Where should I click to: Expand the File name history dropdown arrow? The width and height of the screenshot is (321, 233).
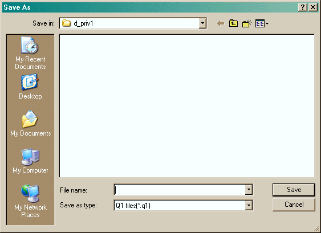pyautogui.click(x=249, y=190)
